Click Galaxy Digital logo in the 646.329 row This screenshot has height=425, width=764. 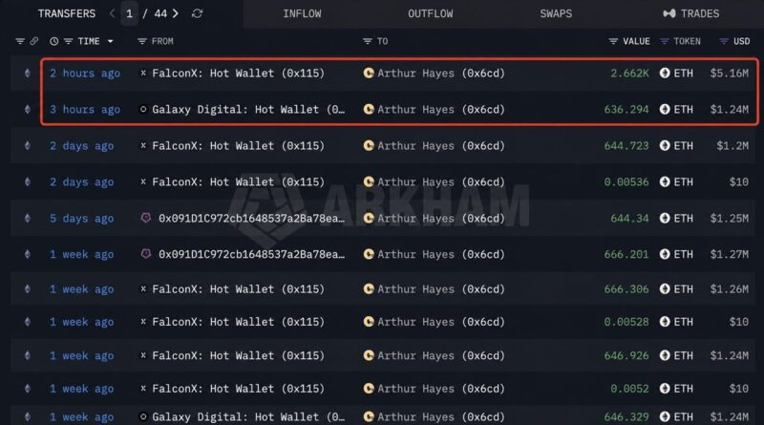[x=143, y=416]
